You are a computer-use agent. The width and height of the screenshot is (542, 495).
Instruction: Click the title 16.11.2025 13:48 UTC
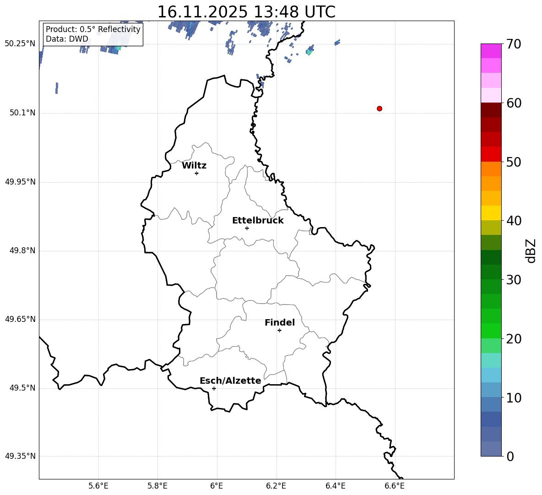tap(246, 12)
